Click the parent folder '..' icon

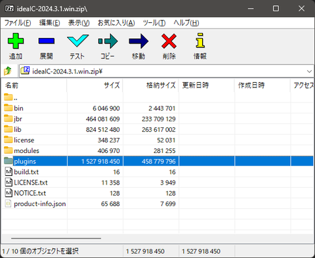[x=9, y=97]
